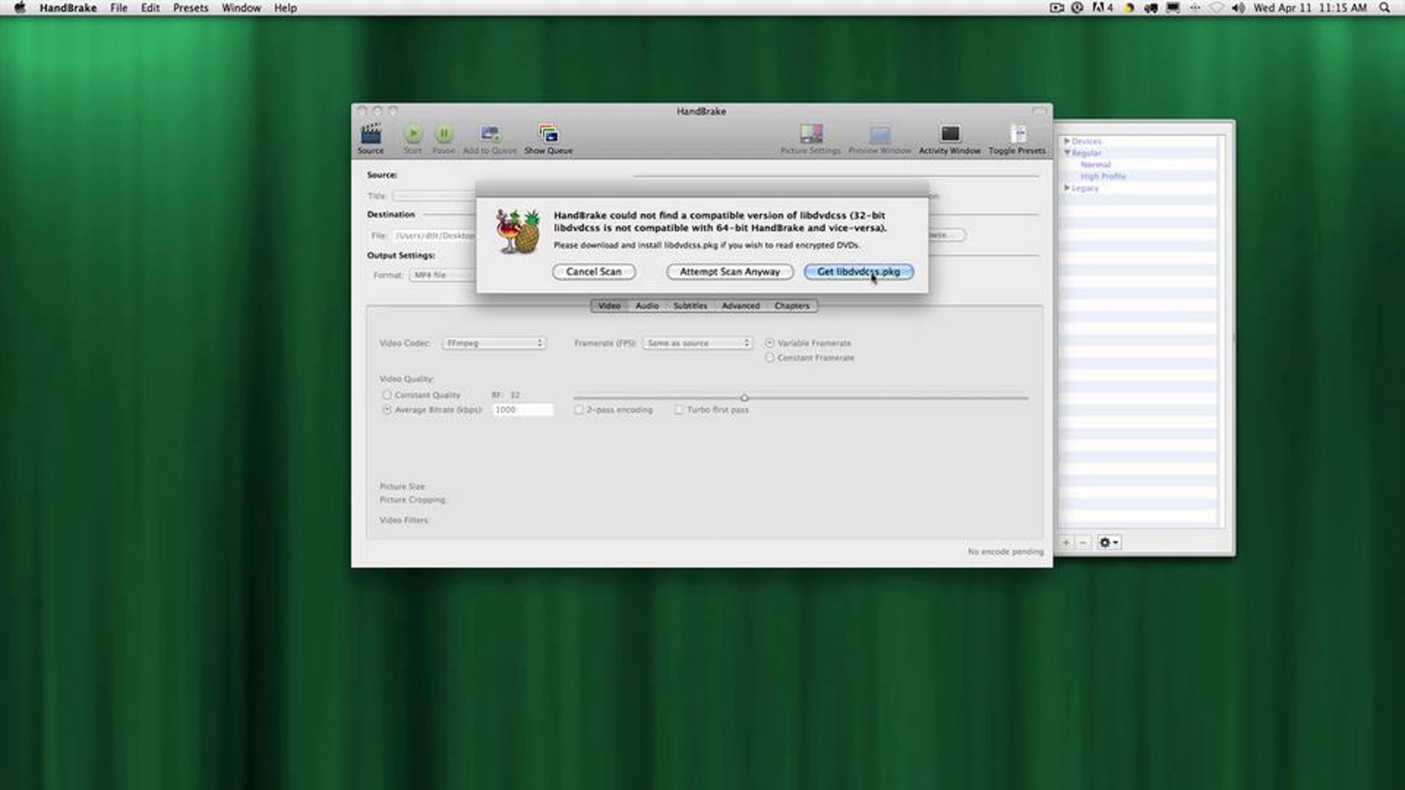Open the Framerate FPS dropdown
The width and height of the screenshot is (1405, 790).
pos(697,344)
